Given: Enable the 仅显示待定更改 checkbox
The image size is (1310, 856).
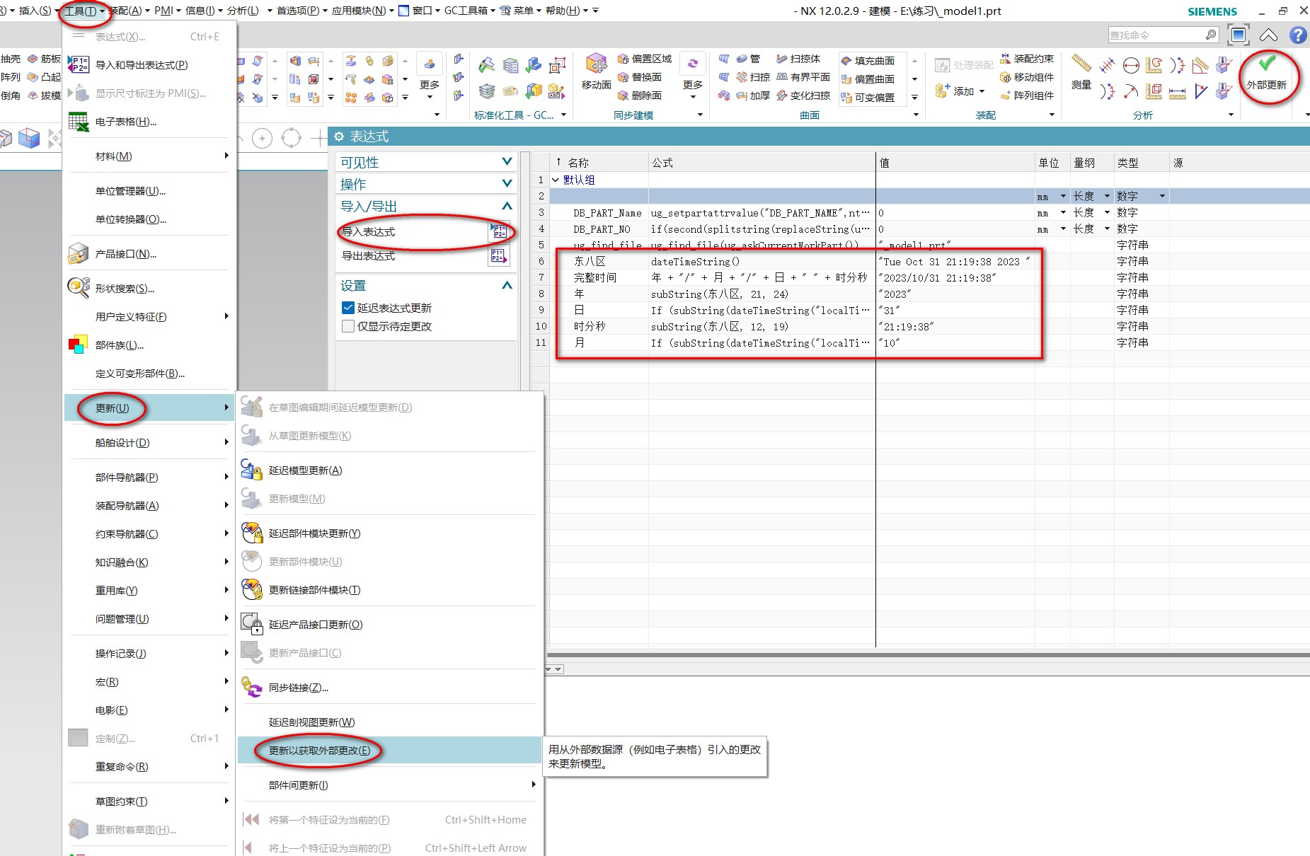Looking at the screenshot, I should tap(348, 326).
